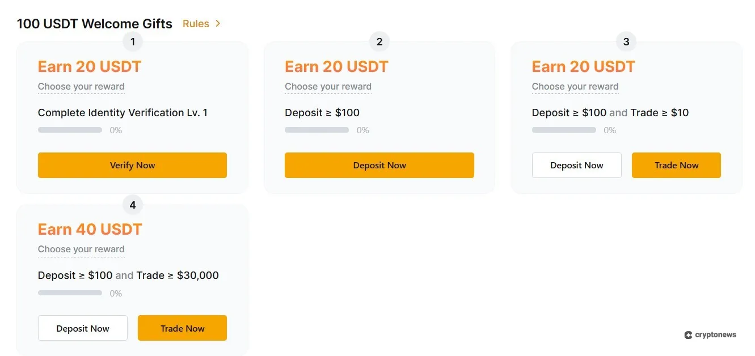Select the step 2 number badge
This screenshot has width=755, height=356.
[379, 41]
